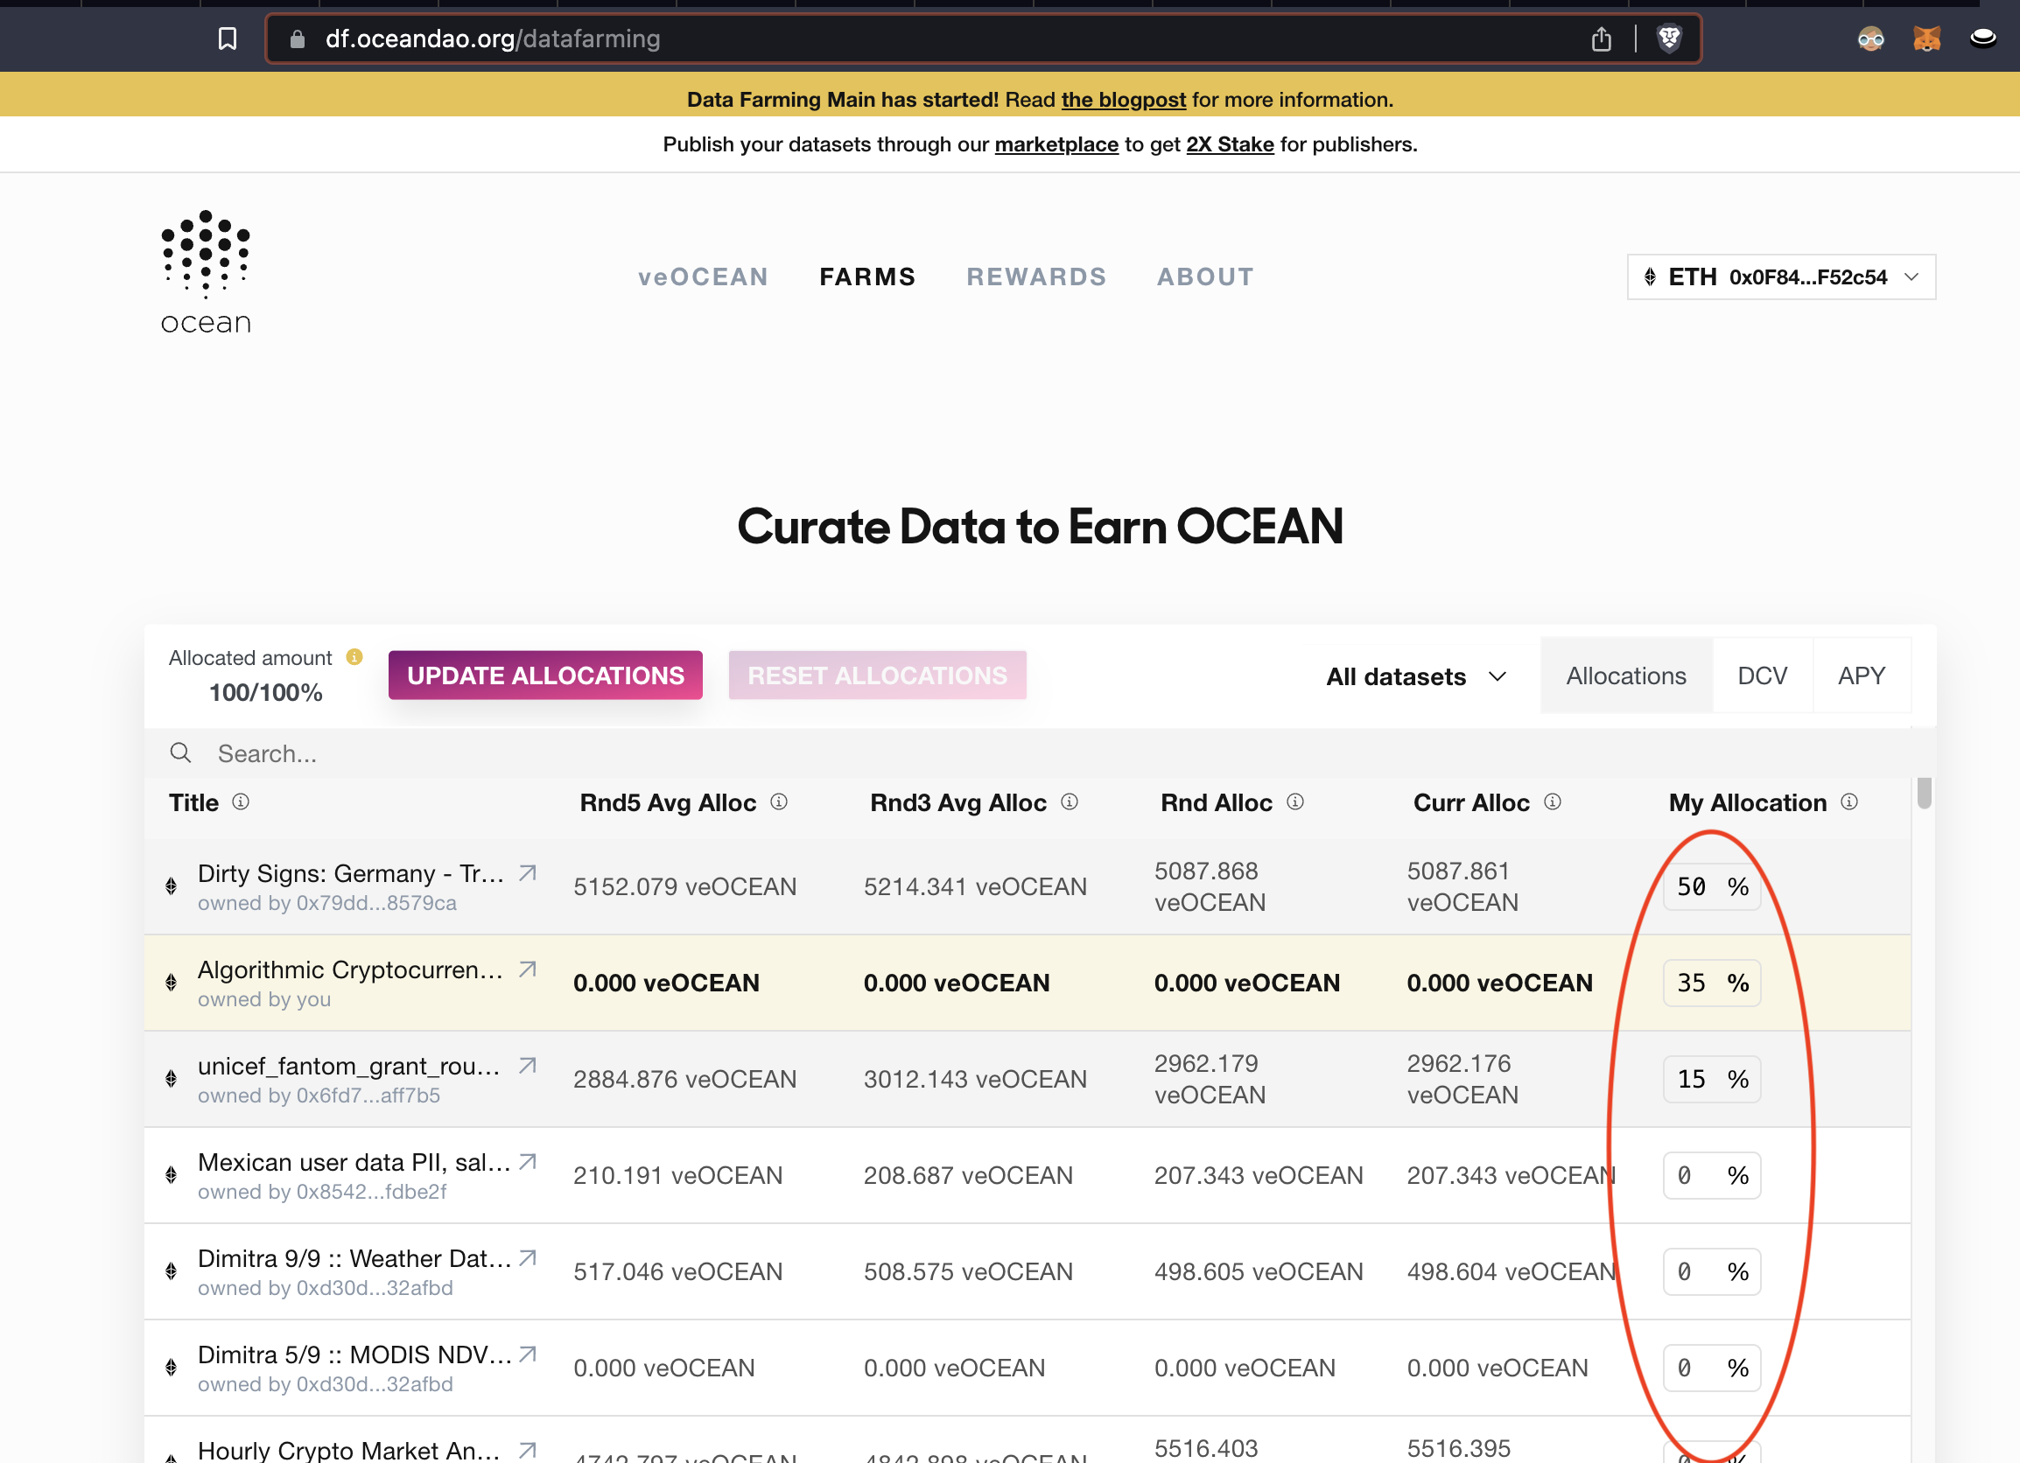Open the 2X Stake link
The height and width of the screenshot is (1463, 2020).
(x=1230, y=144)
